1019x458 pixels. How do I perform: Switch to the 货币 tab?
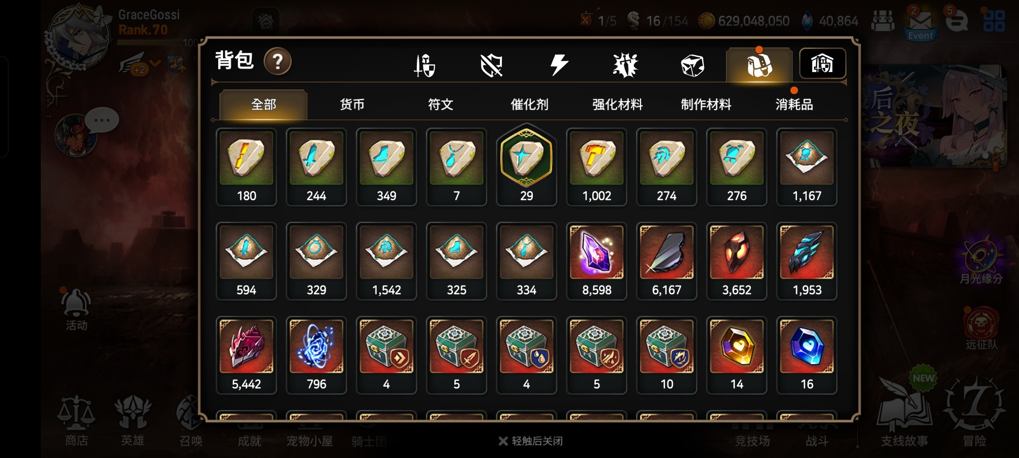tap(352, 104)
